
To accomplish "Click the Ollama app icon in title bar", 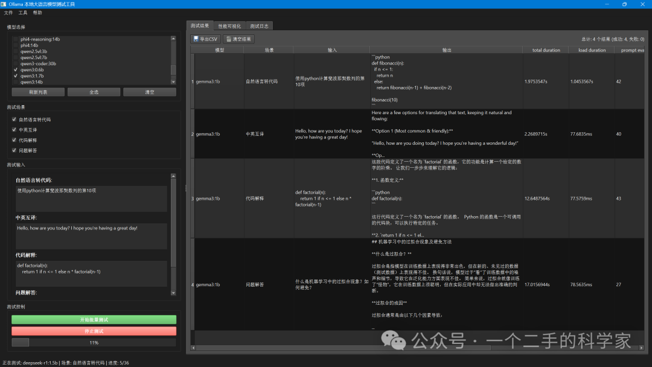I will point(4,4).
